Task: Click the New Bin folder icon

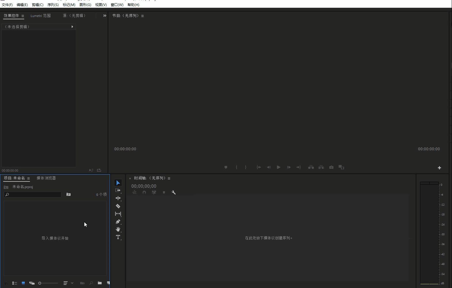Action: pyautogui.click(x=100, y=283)
